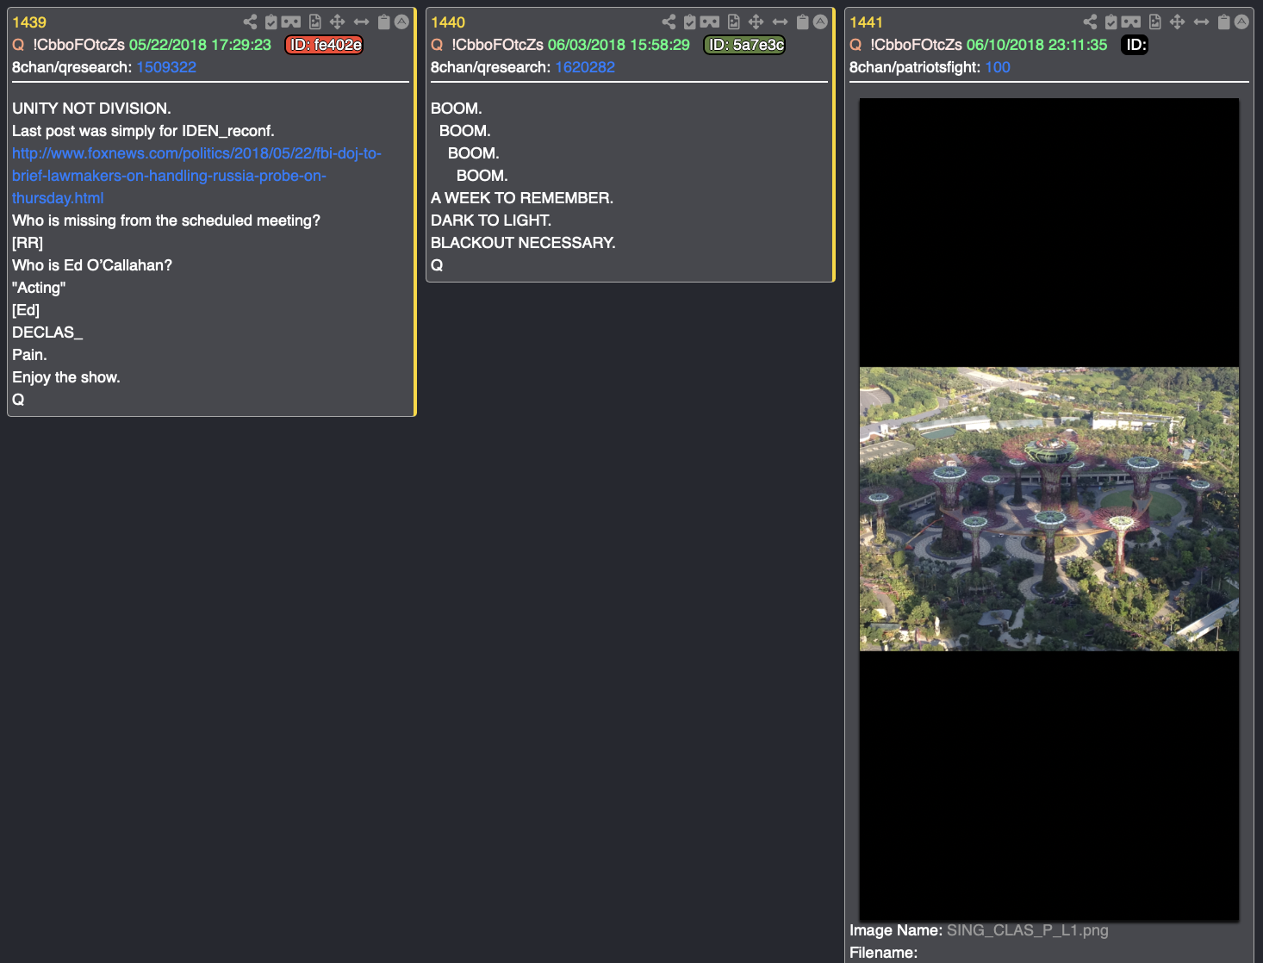
Task: Click the text "UNITY NOT DIVISION."
Action: (x=91, y=109)
